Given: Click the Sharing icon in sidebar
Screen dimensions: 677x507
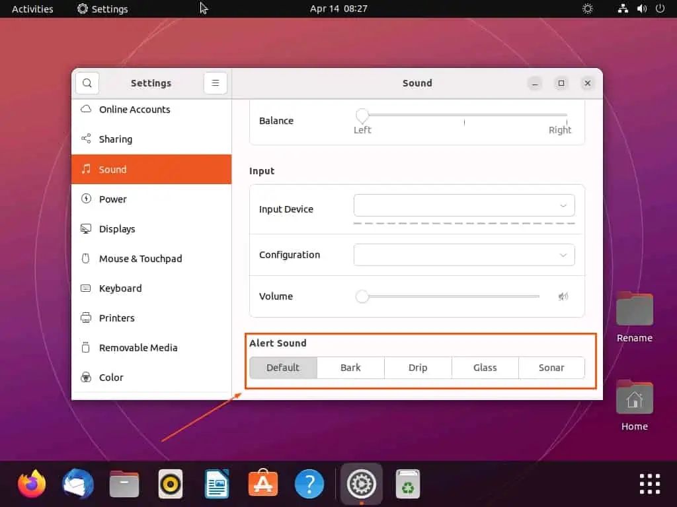Looking at the screenshot, I should 86,139.
